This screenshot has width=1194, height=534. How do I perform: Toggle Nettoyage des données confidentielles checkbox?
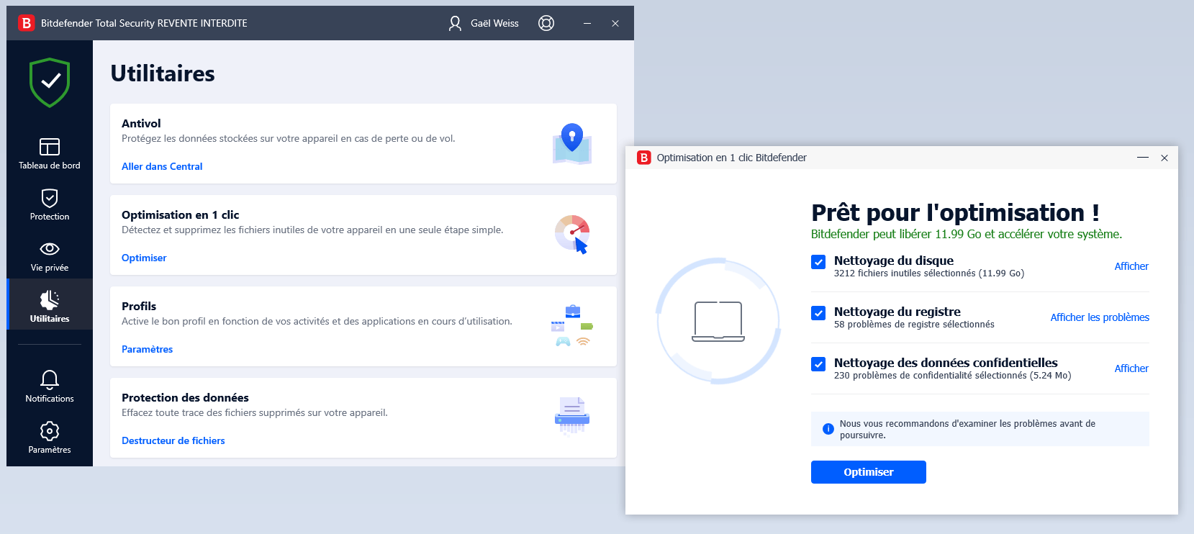pos(818,364)
